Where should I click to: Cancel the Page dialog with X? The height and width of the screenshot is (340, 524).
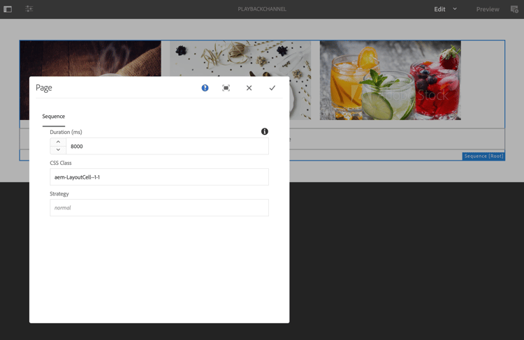249,88
